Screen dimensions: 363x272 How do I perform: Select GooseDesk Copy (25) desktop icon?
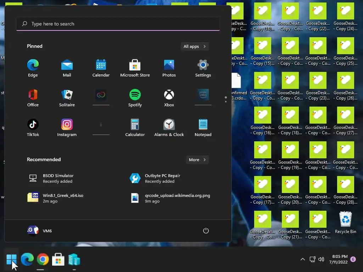click(345, 52)
